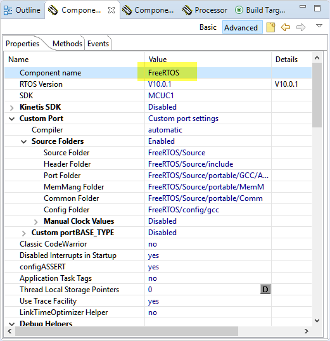The height and width of the screenshot is (341, 330).
Task: Switch to Basic view mode
Action: pyautogui.click(x=208, y=27)
